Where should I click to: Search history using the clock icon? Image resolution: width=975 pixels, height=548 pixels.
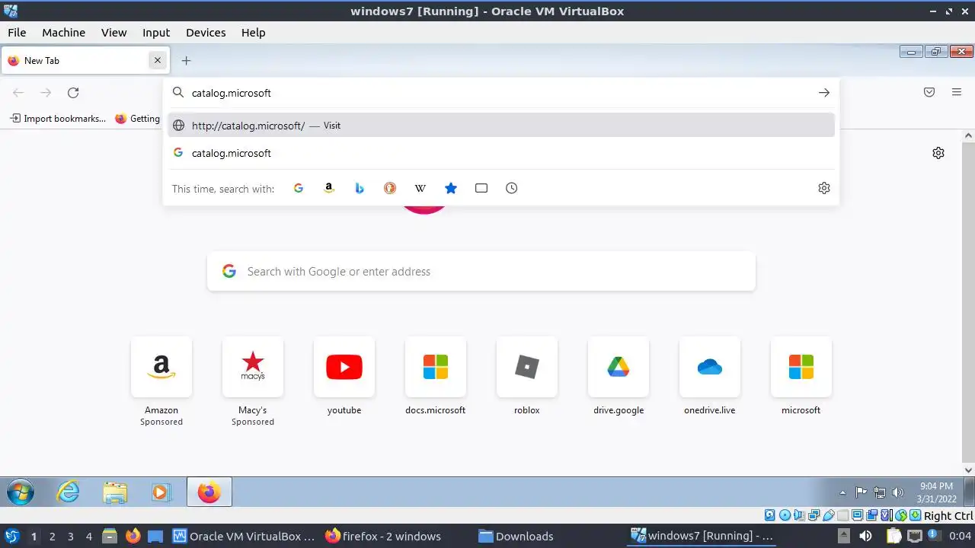512,188
